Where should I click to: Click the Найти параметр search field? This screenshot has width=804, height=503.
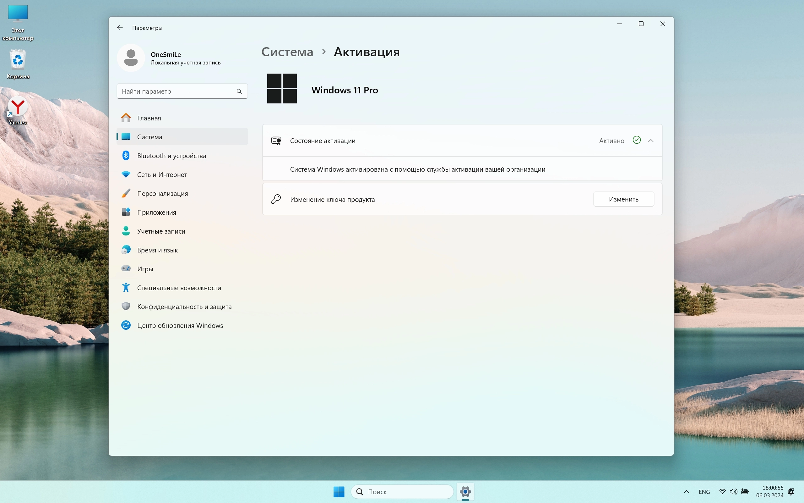click(176, 91)
